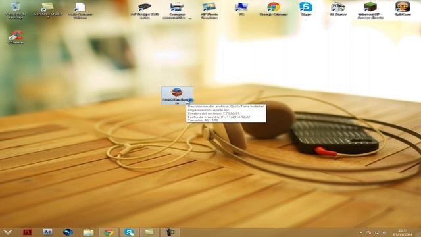Open the HP Deskjet 2540 series shortcut
421x237 pixels.
coord(145,10)
